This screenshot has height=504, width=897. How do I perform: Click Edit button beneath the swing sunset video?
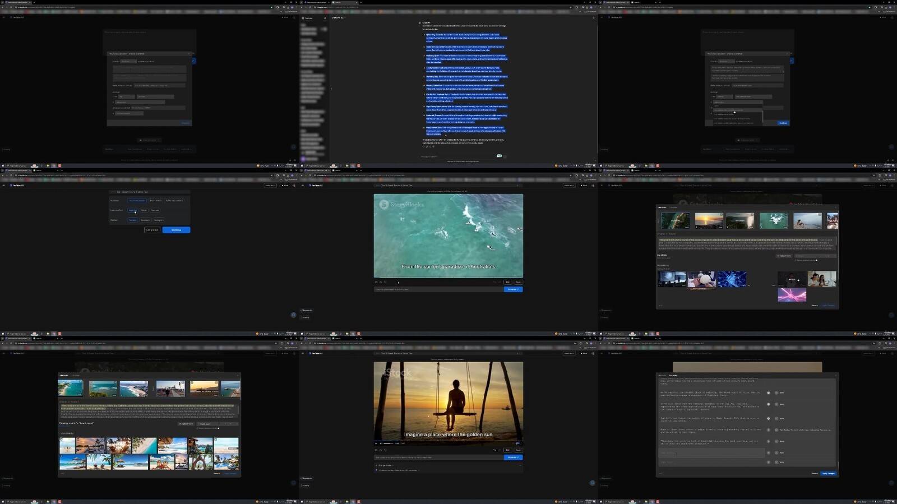508,450
